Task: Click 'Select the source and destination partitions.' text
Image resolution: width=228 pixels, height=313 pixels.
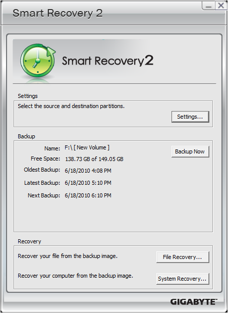Action: (71, 106)
